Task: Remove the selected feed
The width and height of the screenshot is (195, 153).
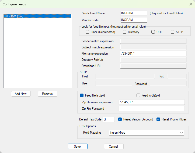Action: [x=47, y=94]
